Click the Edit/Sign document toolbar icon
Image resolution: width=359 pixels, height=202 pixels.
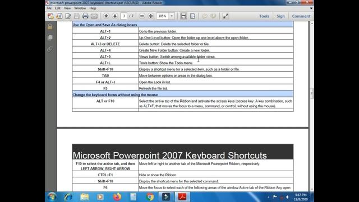68,16
